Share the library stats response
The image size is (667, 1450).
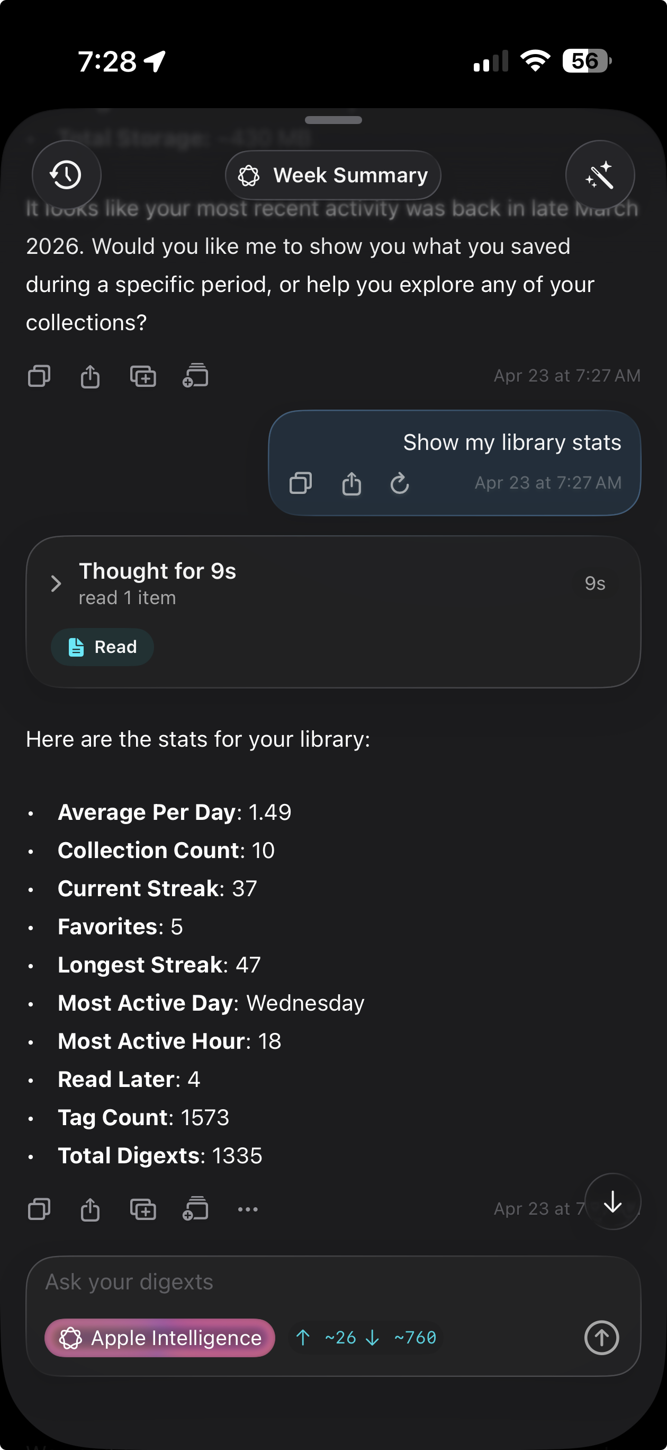coord(90,1209)
